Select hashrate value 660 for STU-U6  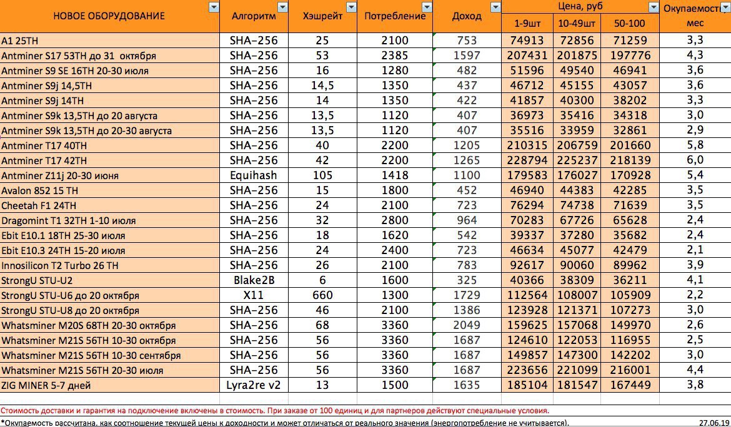click(x=322, y=295)
